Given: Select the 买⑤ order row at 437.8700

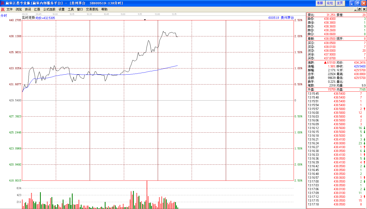Looking at the screenshot, I should (336, 58).
